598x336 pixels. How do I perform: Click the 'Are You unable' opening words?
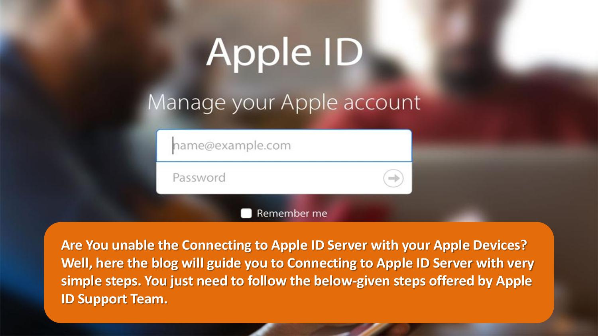(108, 245)
